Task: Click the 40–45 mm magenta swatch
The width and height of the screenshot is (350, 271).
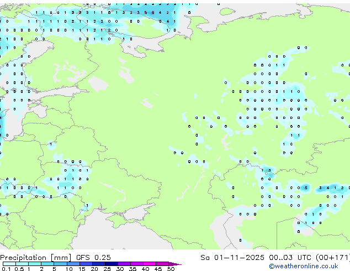Action: tap(150, 264)
